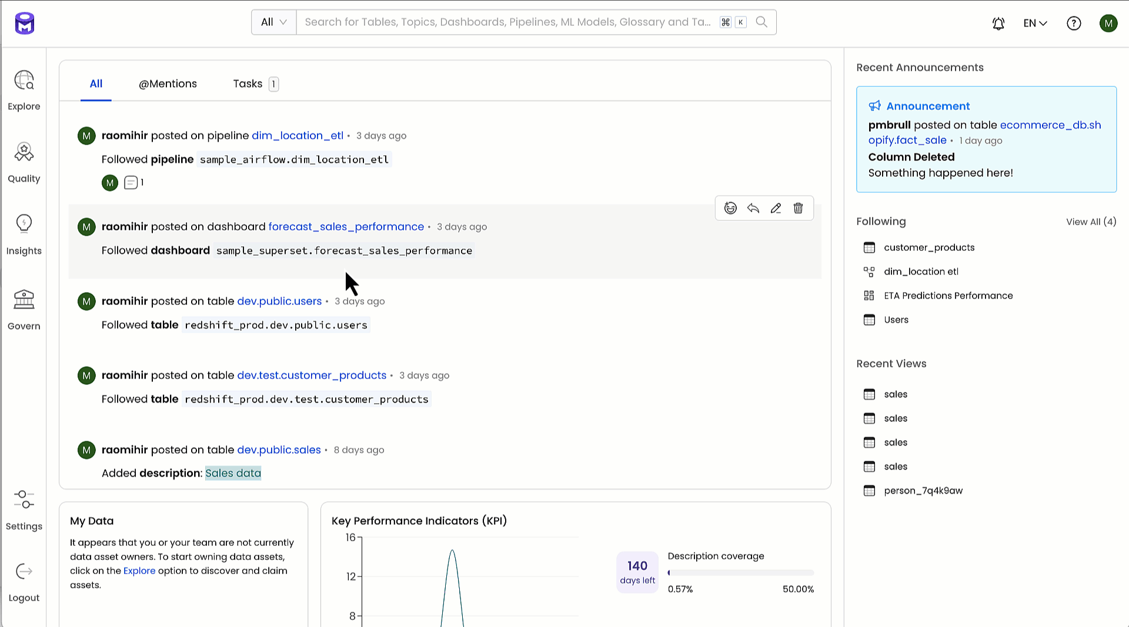Image resolution: width=1129 pixels, height=627 pixels.
Task: Reply to the forecast_sales_performance post
Action: pos(753,208)
